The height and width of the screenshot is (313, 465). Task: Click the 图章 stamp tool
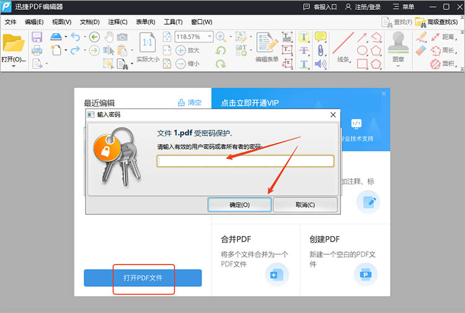[398, 47]
